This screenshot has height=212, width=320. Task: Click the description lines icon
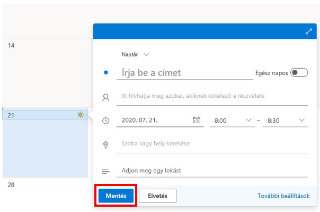106,172
